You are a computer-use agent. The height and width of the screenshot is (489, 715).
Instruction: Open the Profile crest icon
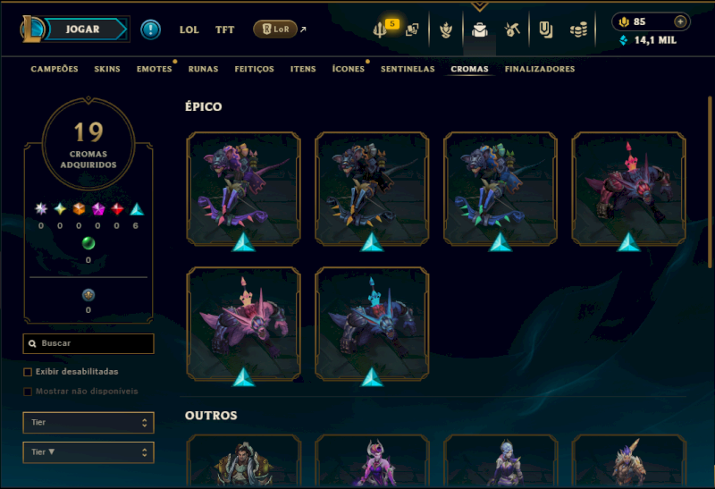(446, 30)
